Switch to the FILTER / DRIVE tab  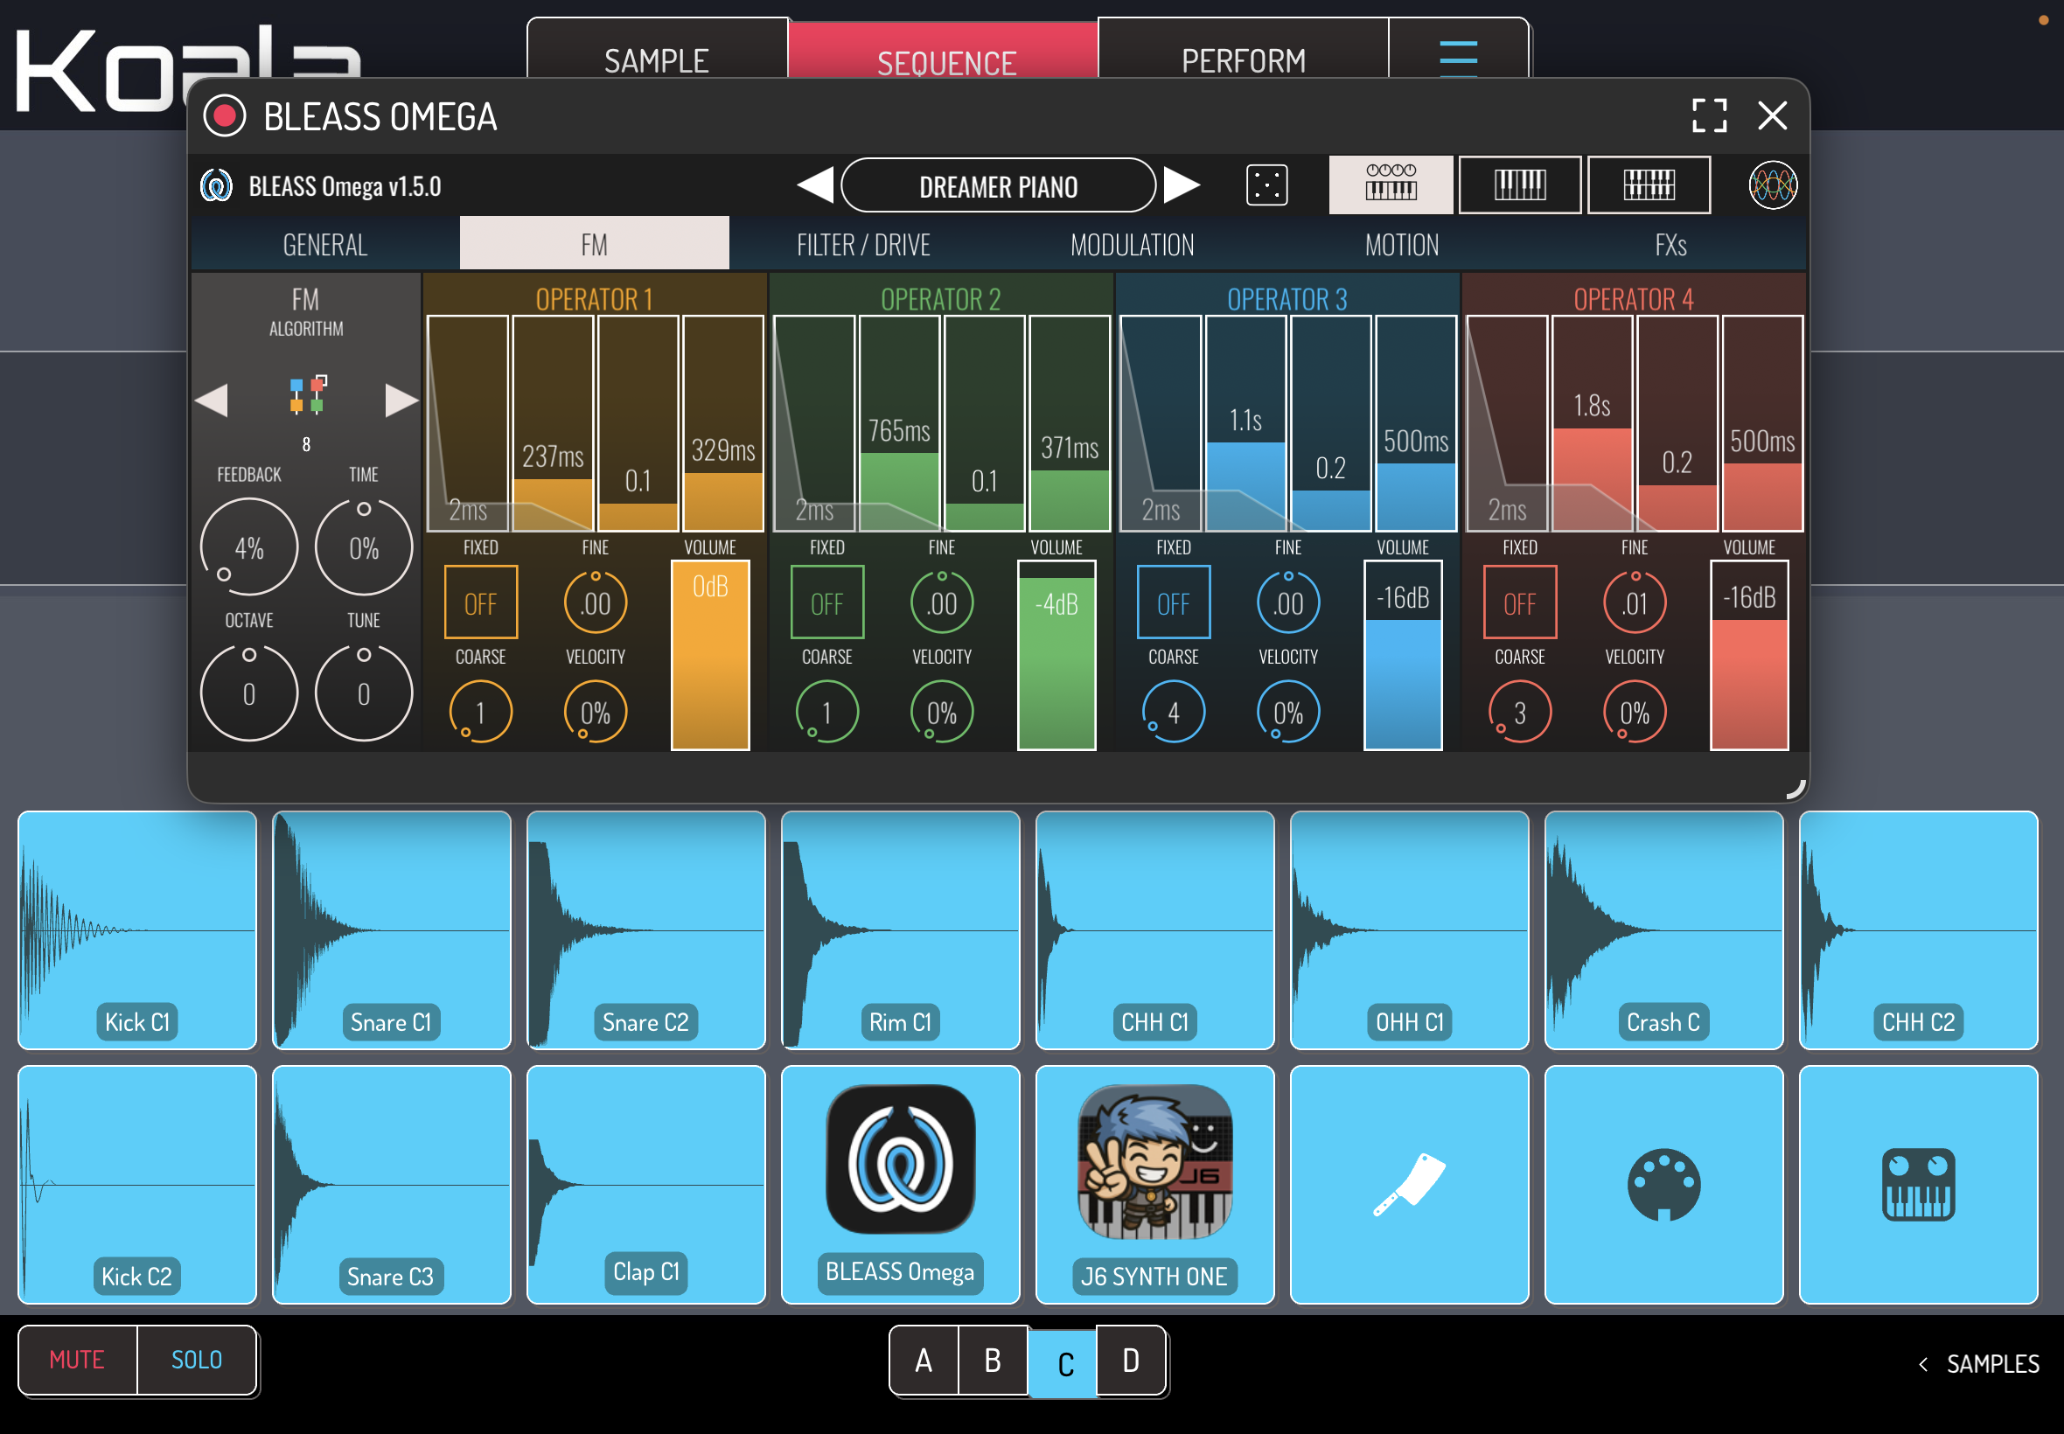coord(863,244)
